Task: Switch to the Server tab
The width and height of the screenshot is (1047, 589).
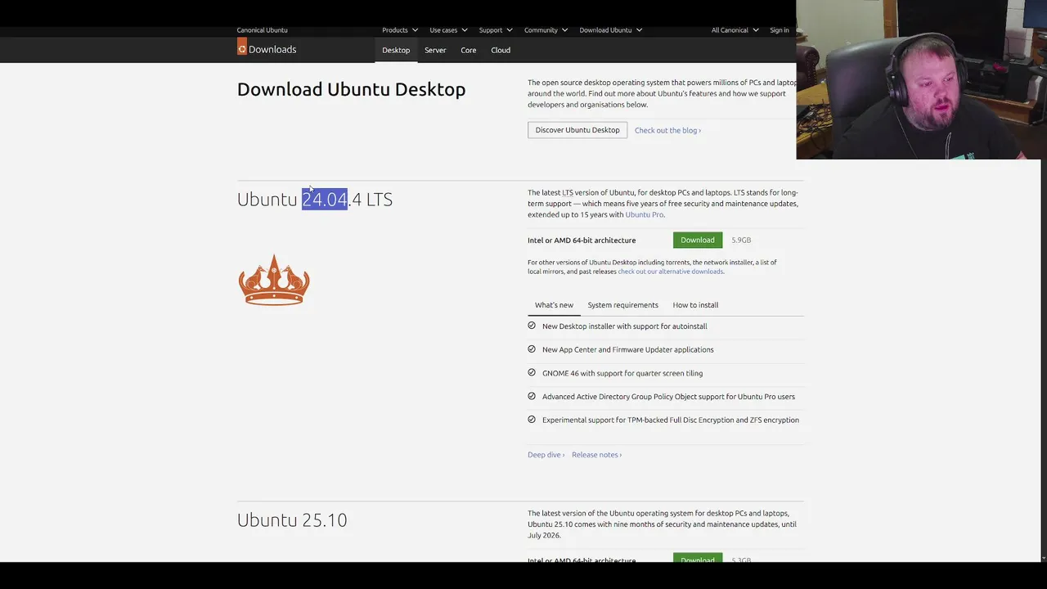Action: click(435, 50)
